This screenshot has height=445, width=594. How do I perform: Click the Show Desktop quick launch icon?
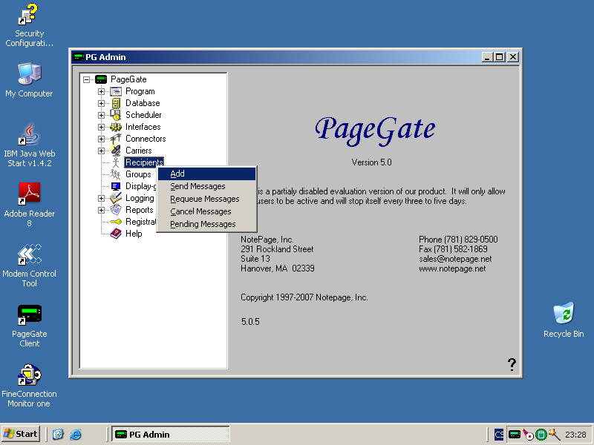[x=58, y=434]
